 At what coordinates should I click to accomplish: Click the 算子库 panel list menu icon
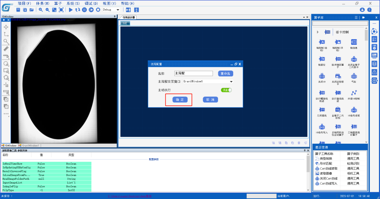(356, 18)
